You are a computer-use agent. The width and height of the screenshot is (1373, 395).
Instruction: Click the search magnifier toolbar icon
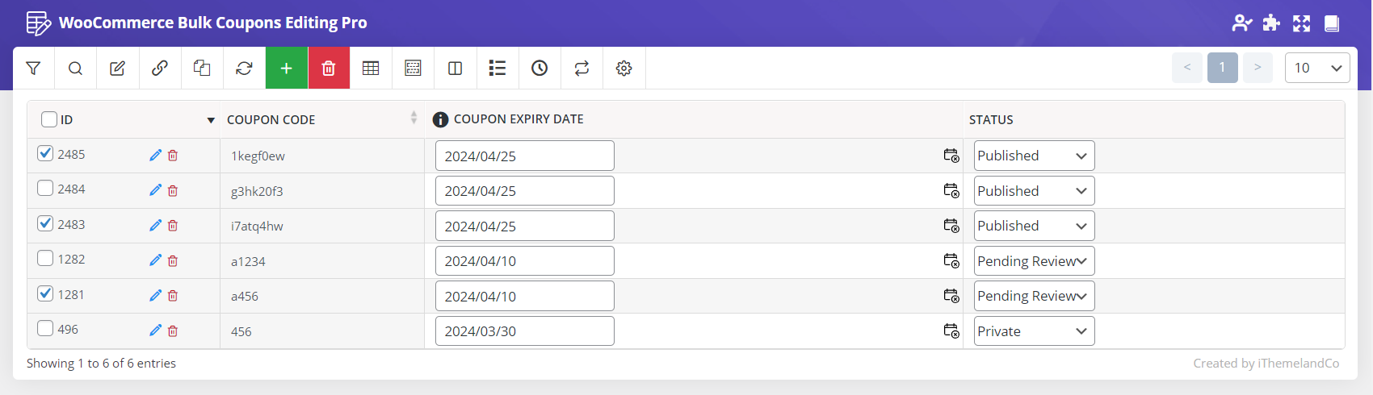(x=75, y=69)
